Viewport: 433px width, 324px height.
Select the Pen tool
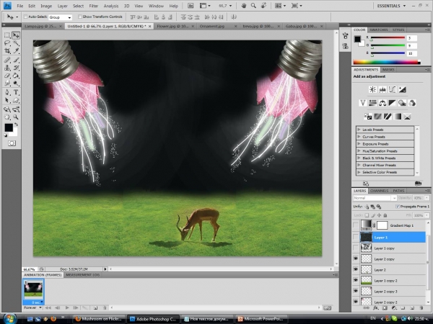[x=7, y=92]
